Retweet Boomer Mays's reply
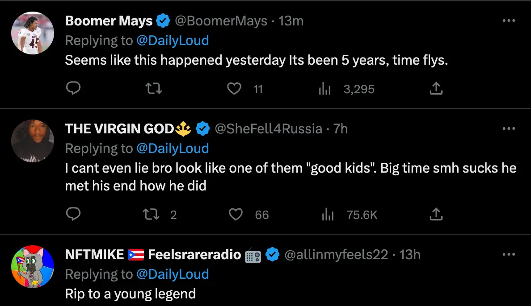This screenshot has width=531, height=306. click(x=153, y=88)
